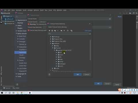This screenshot has width=138, height=103.
Task: Collapse Tomcat folder in directory tree
Action: click(x=53, y=48)
